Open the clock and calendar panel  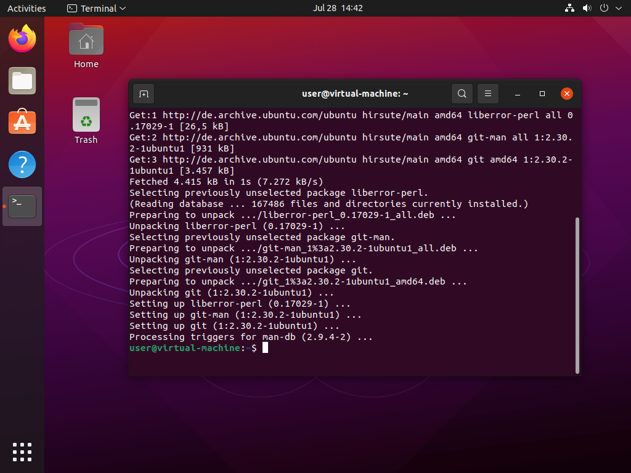point(338,8)
